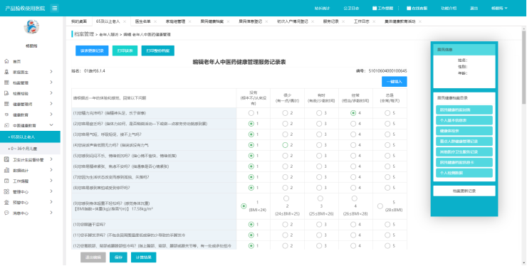Screen dimensions: 527x266
Task: Close the 居民健康档案 tab
Action: tap(228, 21)
